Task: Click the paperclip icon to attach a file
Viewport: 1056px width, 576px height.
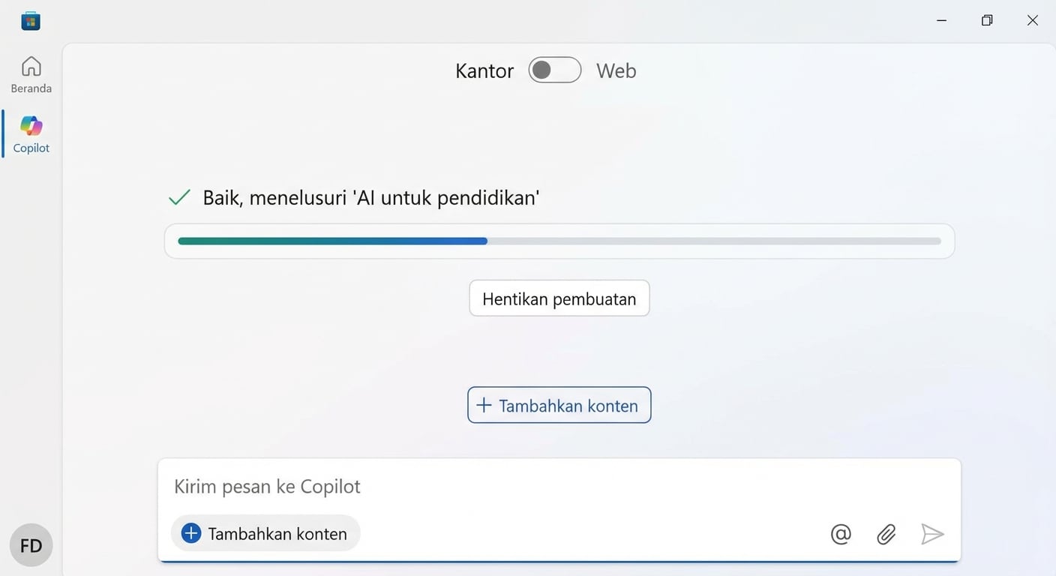Action: click(886, 534)
